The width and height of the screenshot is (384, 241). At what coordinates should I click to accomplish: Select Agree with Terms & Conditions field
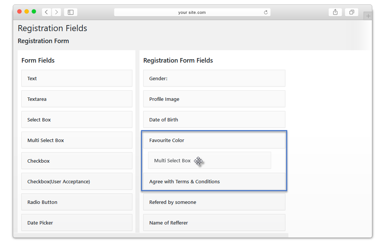click(214, 181)
